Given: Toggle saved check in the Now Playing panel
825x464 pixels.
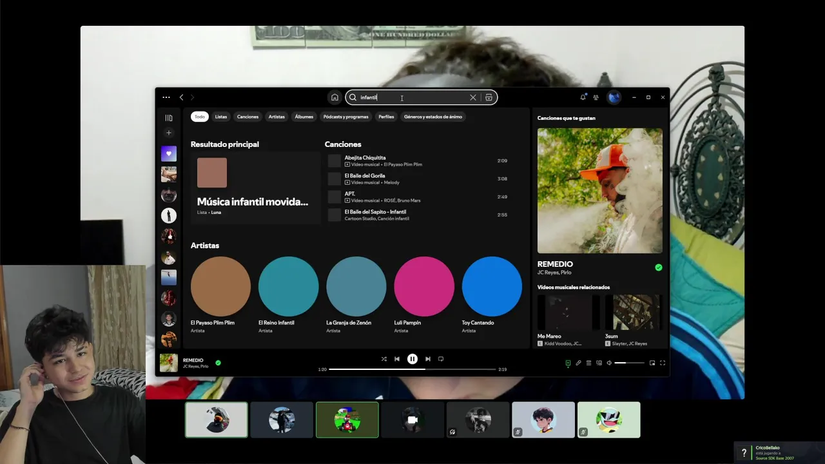Looking at the screenshot, I should pos(658,267).
